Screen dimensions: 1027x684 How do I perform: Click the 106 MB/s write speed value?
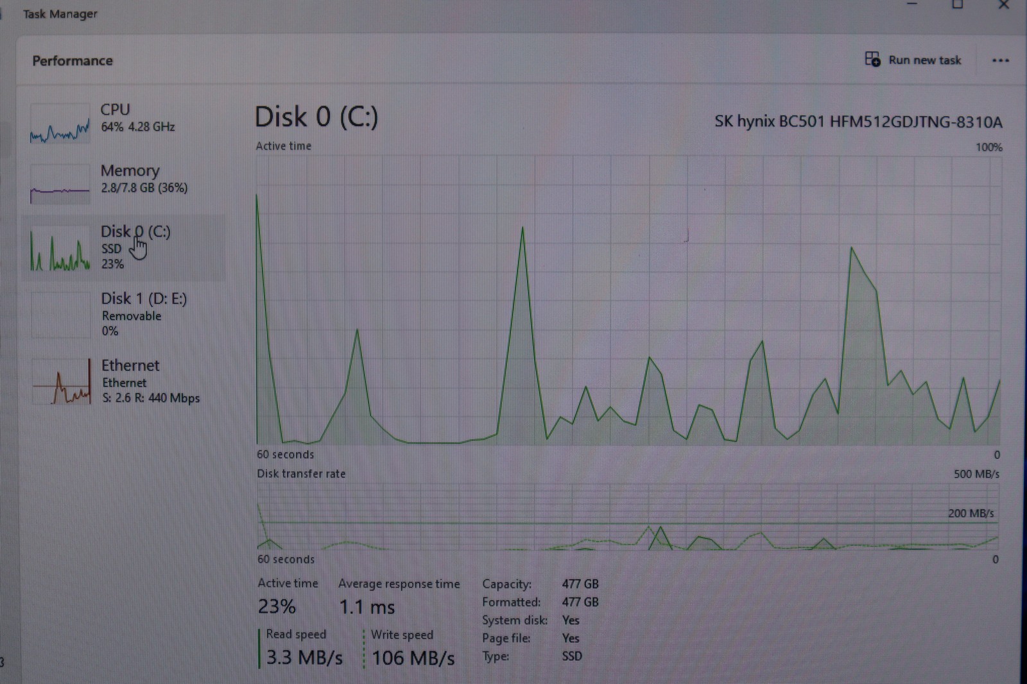click(413, 658)
